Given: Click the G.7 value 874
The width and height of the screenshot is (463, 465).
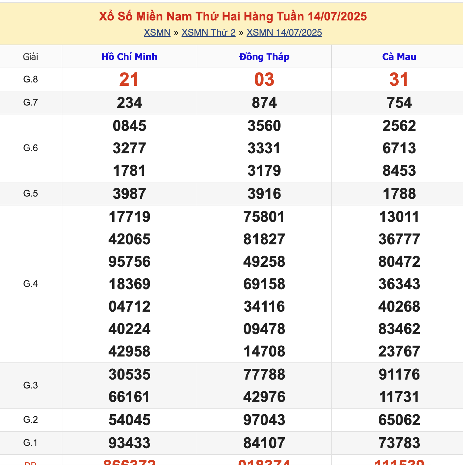Looking at the screenshot, I should [x=264, y=103].
